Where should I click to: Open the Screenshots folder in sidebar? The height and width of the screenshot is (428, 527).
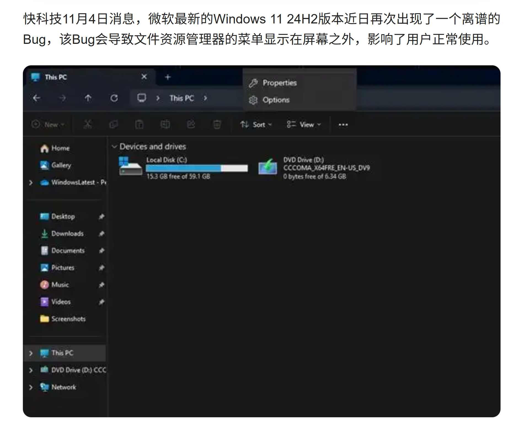click(x=63, y=319)
